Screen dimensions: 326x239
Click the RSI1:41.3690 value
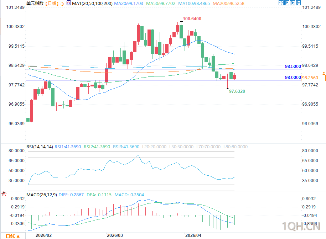(x=68, y=147)
